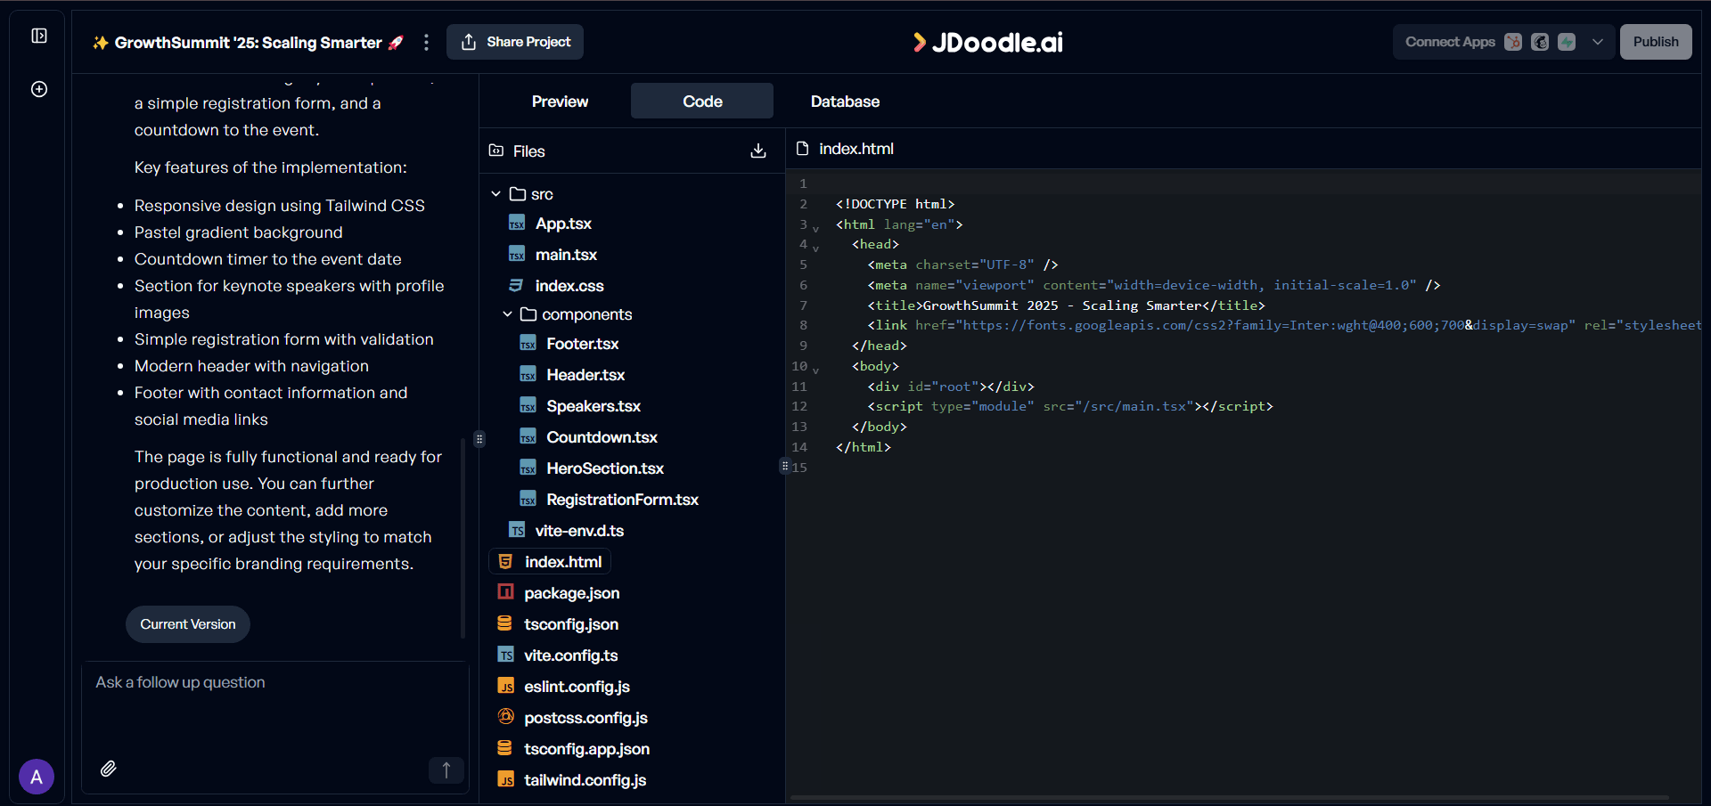Focus the follow up question input

click(x=274, y=708)
